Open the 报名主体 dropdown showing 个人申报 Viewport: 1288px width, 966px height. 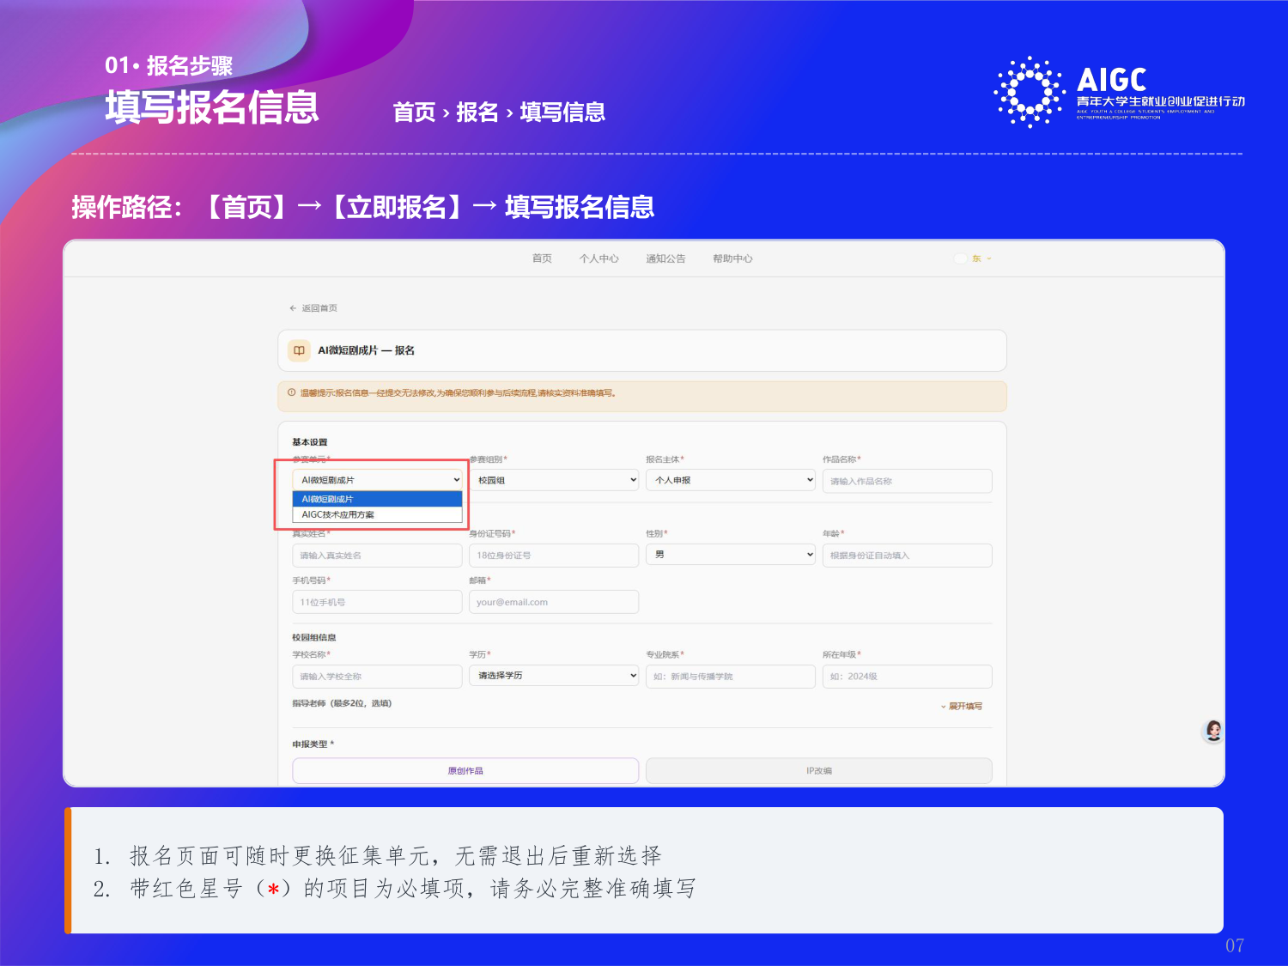(731, 480)
